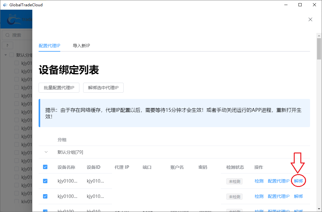The height and width of the screenshot is (212, 322).
Task: Check the first kjy01 device in the sidebar
Action: tap(16, 63)
